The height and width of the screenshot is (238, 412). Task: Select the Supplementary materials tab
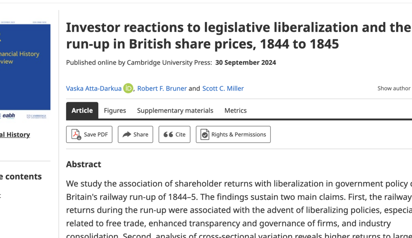coord(175,111)
